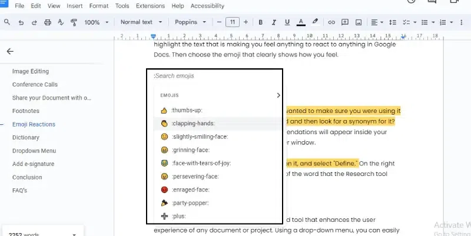Open line and paragraph spacing

pyautogui.click(x=392, y=22)
